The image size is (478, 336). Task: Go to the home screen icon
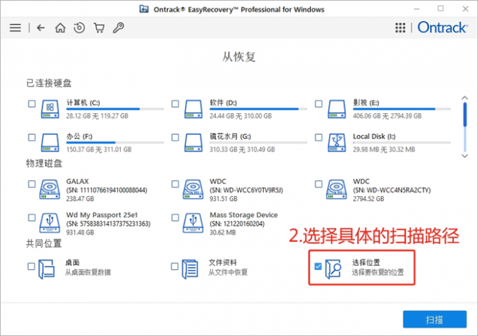point(60,28)
